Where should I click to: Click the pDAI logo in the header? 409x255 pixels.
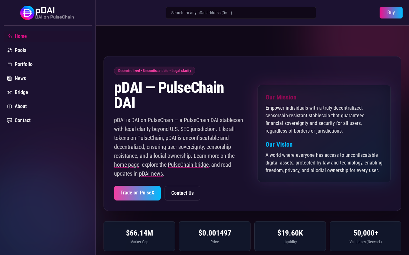[x=47, y=13]
